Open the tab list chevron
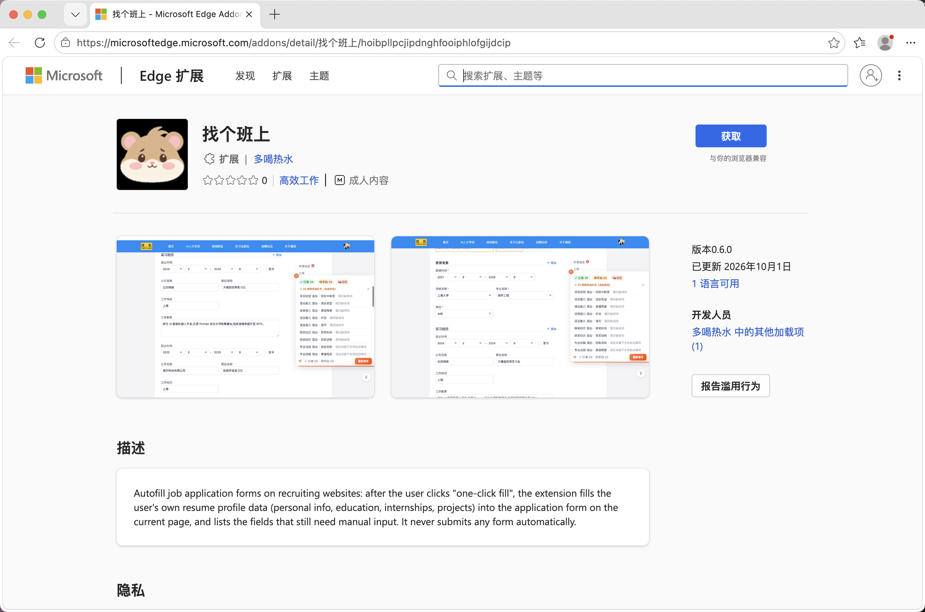 (x=75, y=15)
